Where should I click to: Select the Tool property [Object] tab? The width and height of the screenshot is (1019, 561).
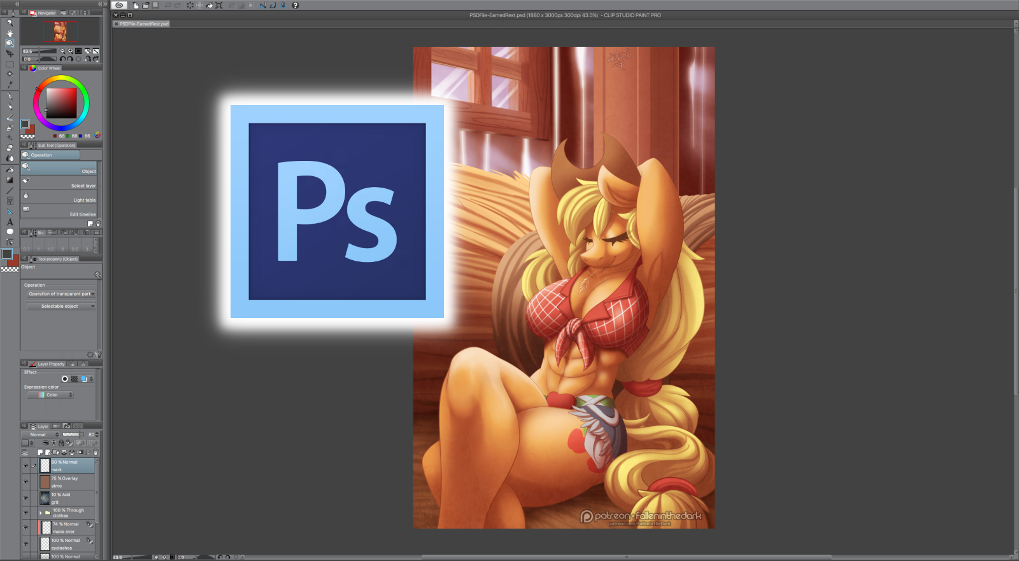[53, 259]
